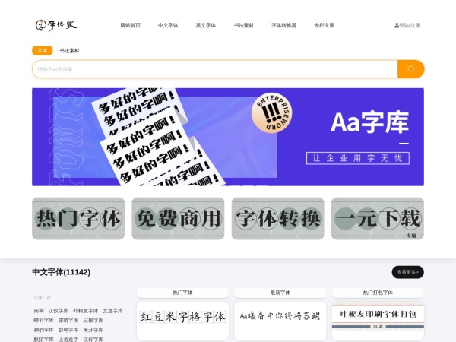Open the 红豆米字格字体 preview thumbnail
Viewport: 456px width, 342px height.
(x=182, y=317)
